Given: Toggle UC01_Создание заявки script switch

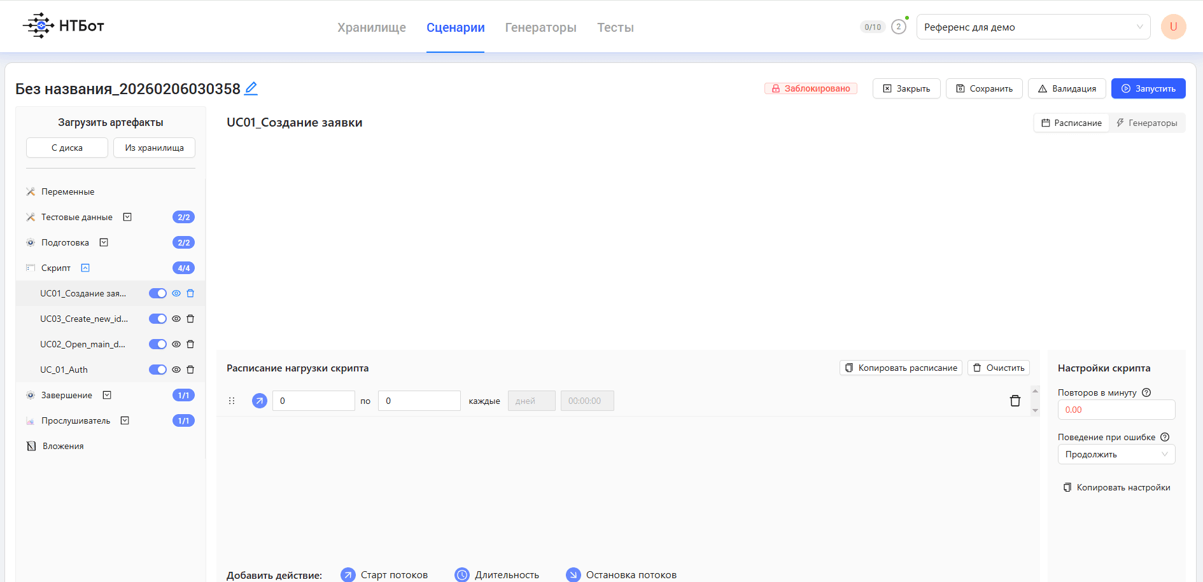Looking at the screenshot, I should pos(158,293).
